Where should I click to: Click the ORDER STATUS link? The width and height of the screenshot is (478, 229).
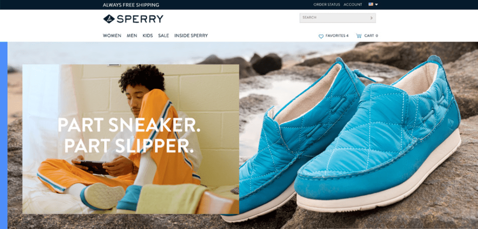point(326,5)
